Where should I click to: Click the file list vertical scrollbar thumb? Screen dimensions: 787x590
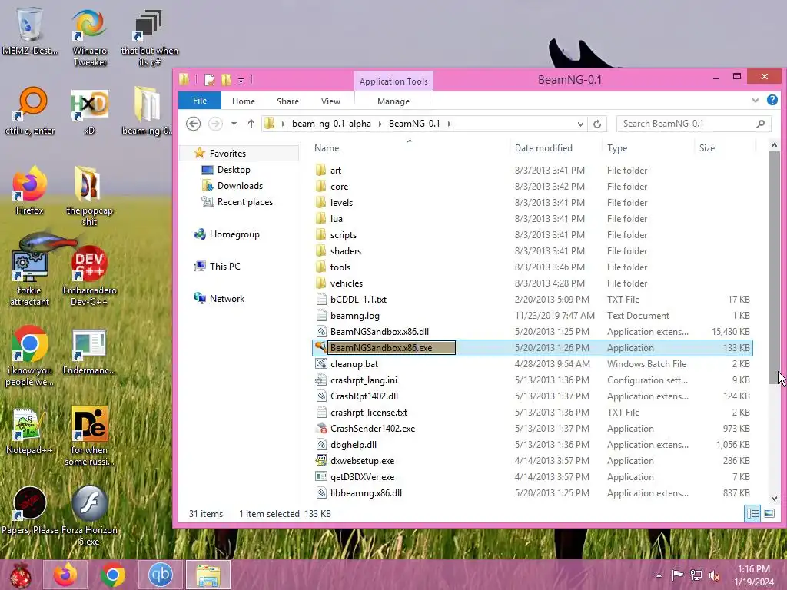pyautogui.click(x=774, y=267)
